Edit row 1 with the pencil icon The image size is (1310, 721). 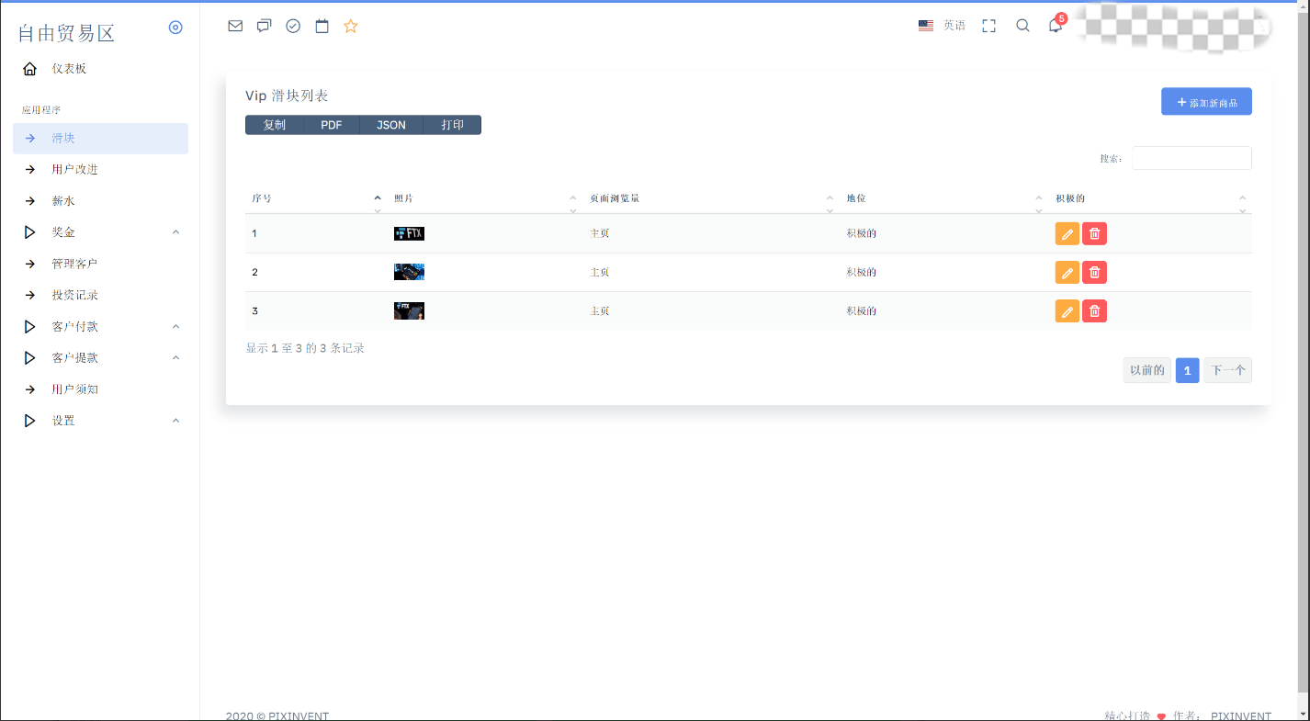coord(1067,233)
